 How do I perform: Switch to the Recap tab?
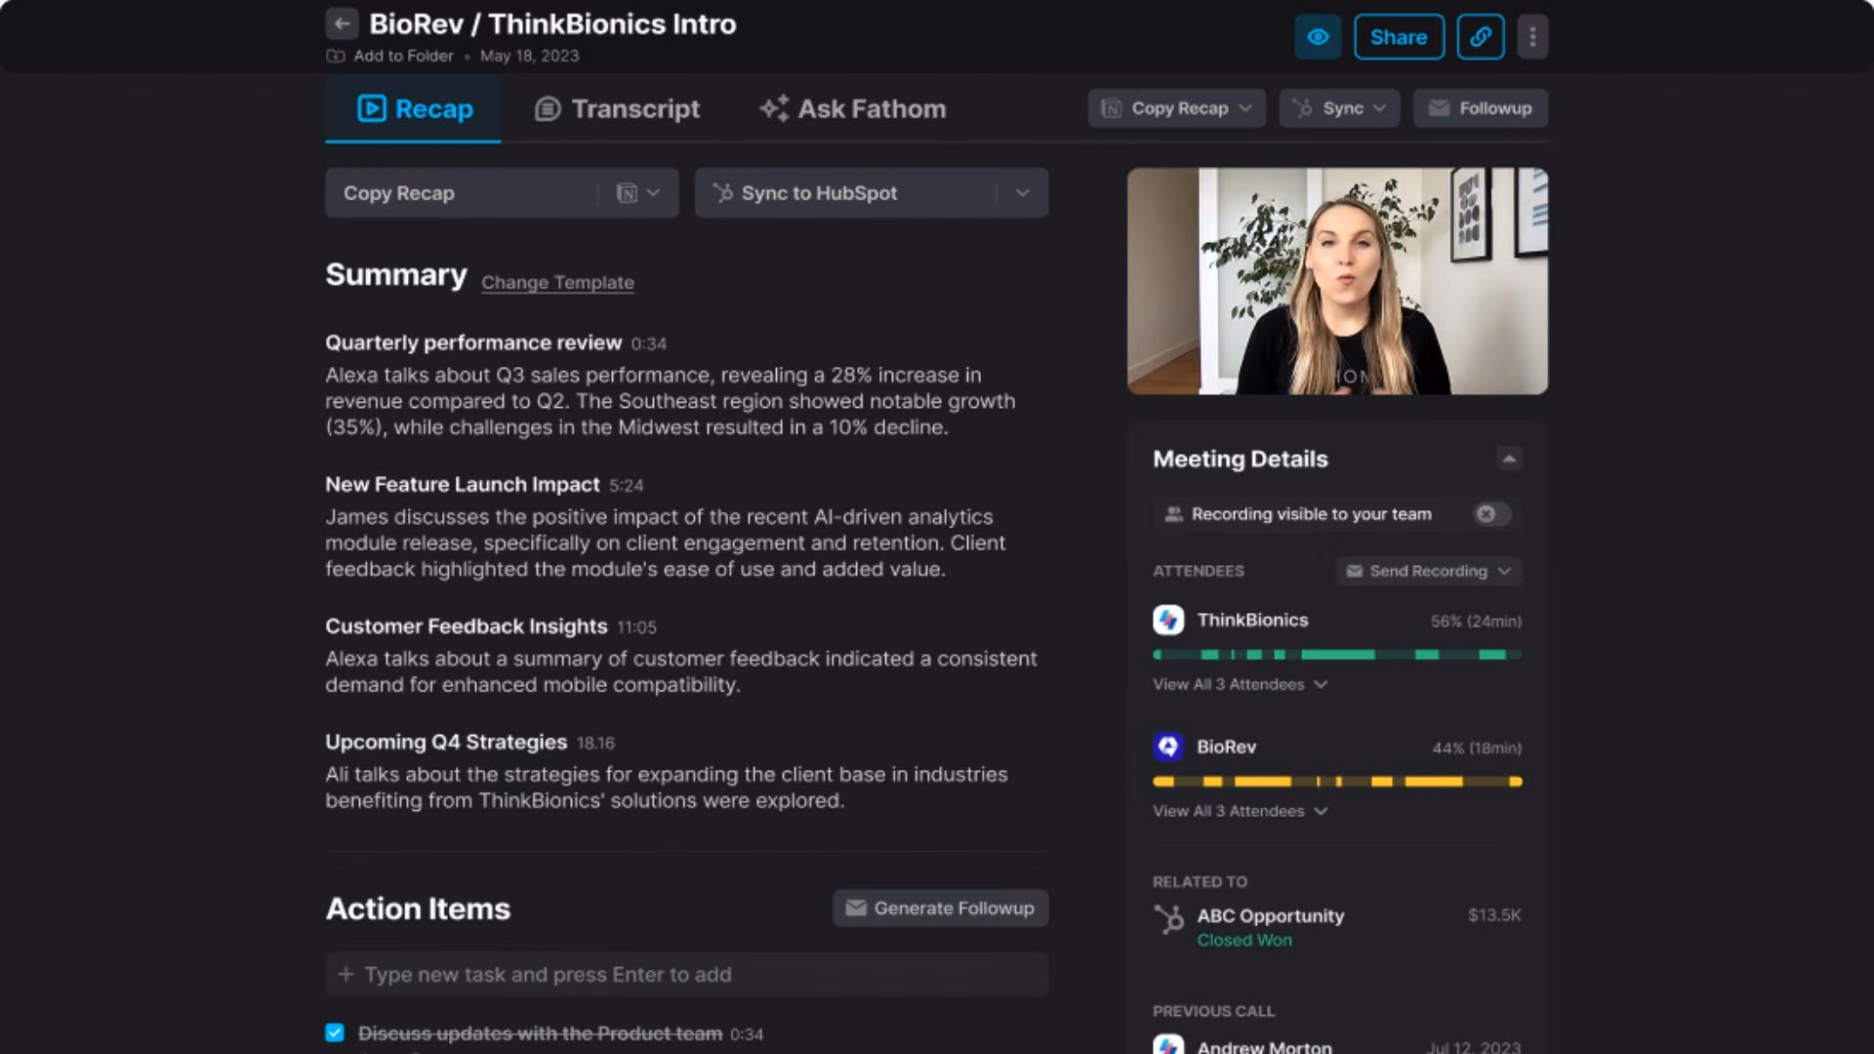[413, 108]
